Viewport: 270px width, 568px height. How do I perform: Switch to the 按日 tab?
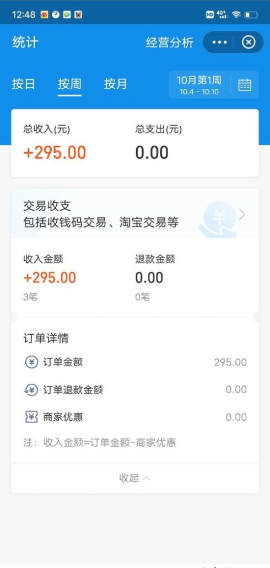pyautogui.click(x=24, y=84)
